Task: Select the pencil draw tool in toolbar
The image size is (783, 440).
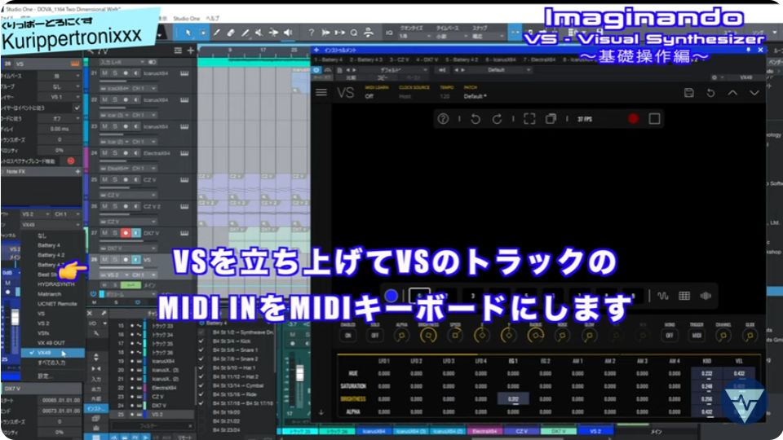Action: pos(217,33)
